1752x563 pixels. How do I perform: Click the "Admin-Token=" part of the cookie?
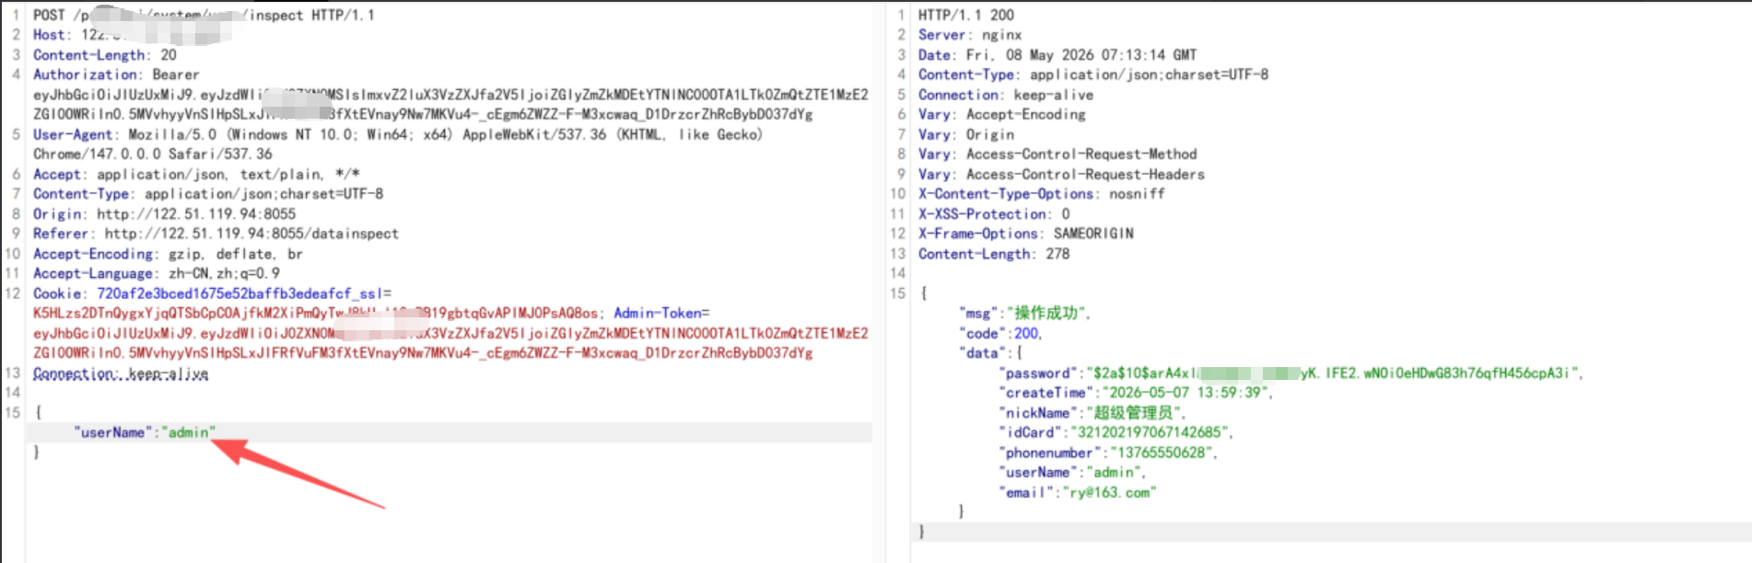coord(662,314)
